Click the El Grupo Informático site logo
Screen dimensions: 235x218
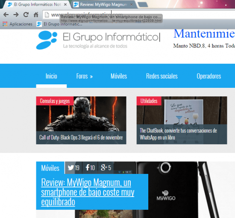pyautogui.click(x=98, y=40)
